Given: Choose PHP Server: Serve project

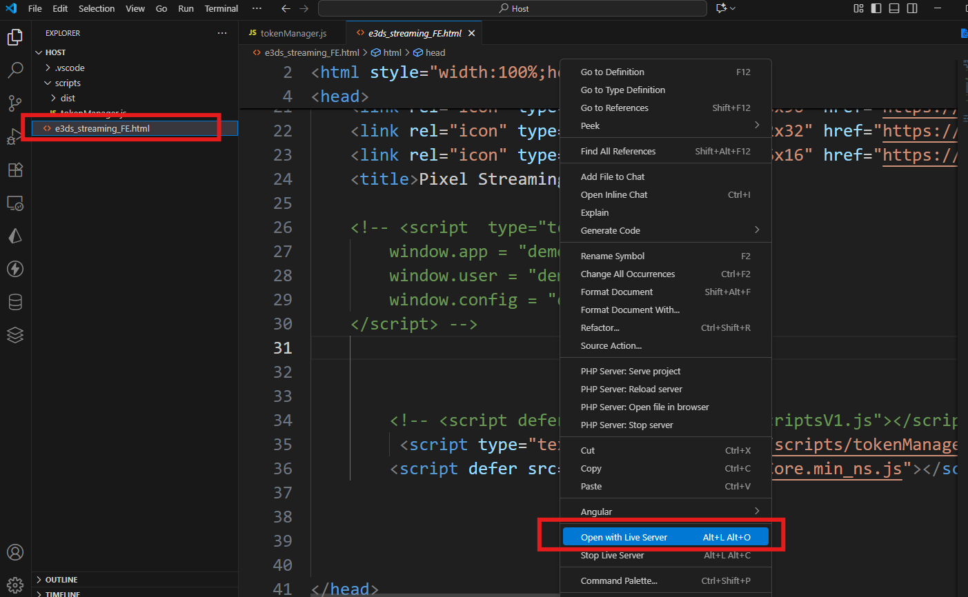Looking at the screenshot, I should [x=665, y=371].
